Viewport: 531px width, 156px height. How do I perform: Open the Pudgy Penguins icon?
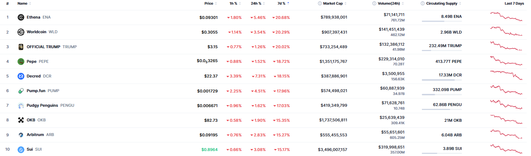tap(21, 106)
